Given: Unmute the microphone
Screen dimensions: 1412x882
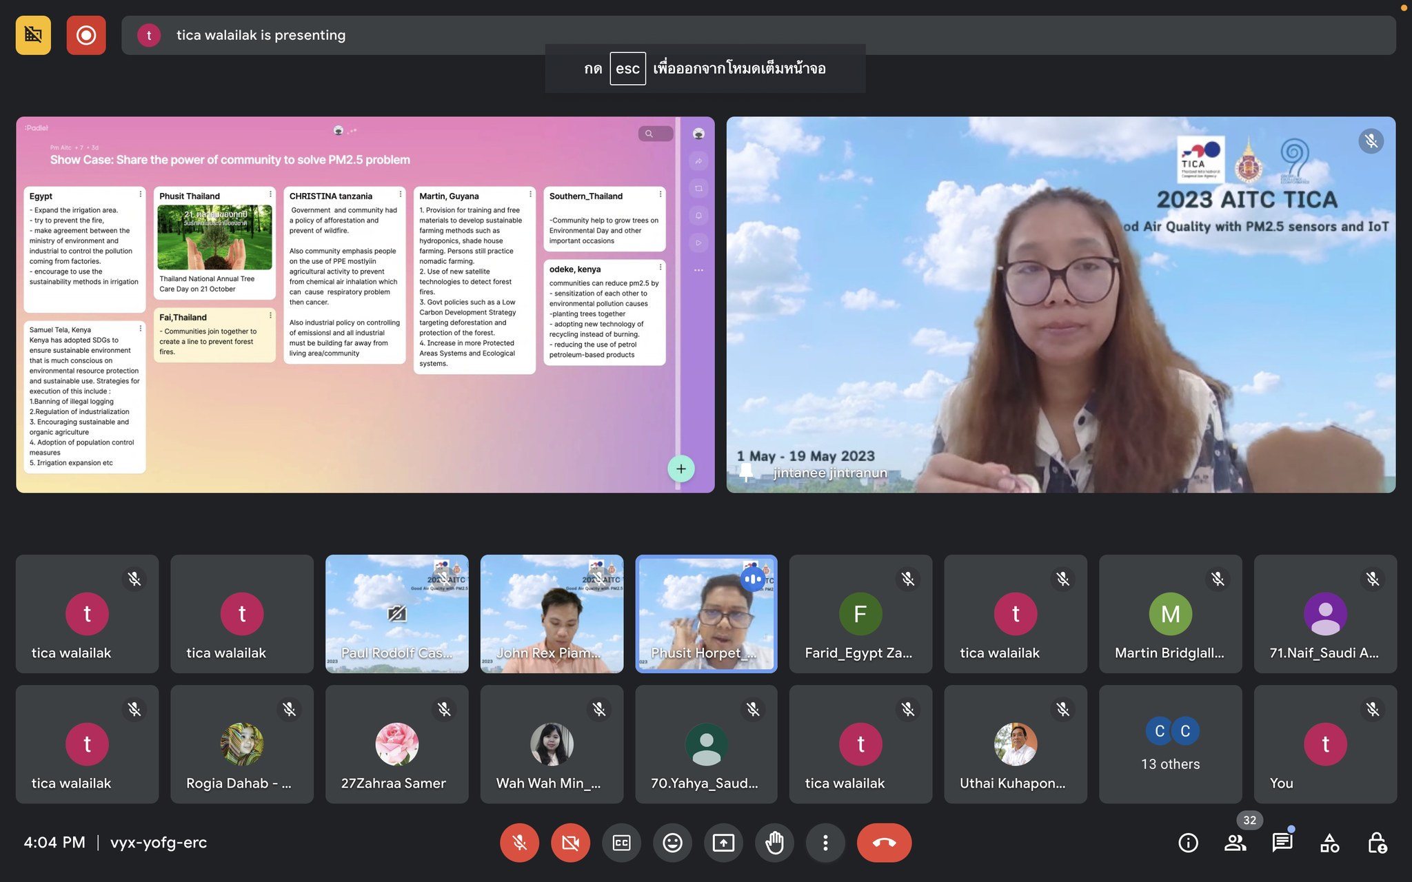Looking at the screenshot, I should pyautogui.click(x=519, y=842).
